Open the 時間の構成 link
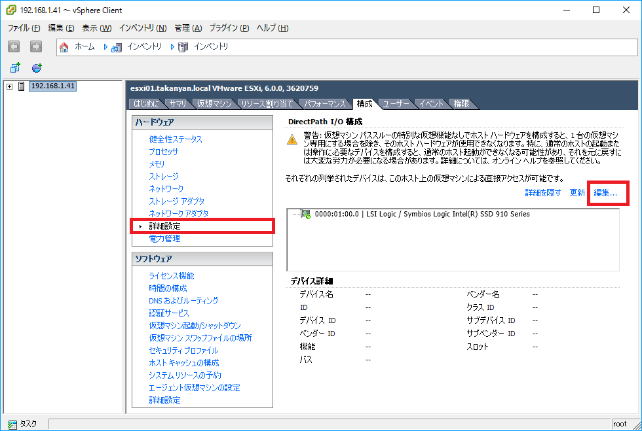This screenshot has width=642, height=431. tap(168, 288)
